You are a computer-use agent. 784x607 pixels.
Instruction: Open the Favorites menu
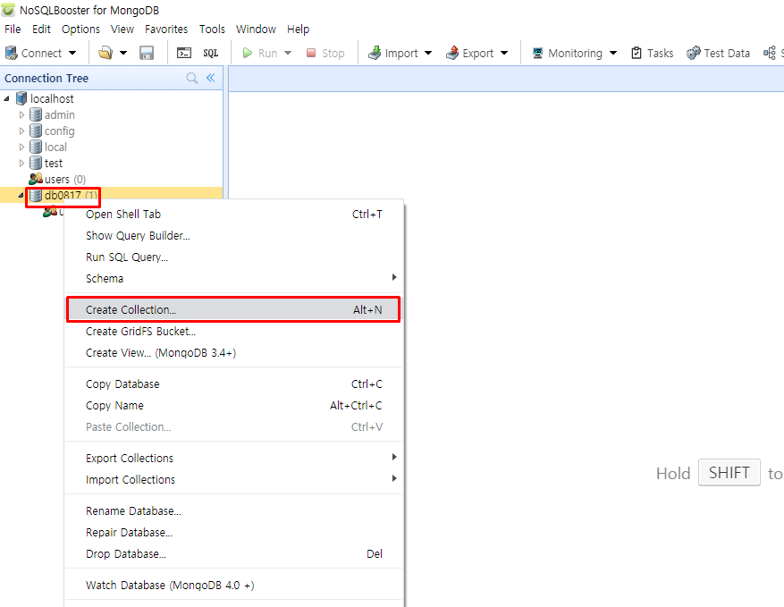point(166,29)
